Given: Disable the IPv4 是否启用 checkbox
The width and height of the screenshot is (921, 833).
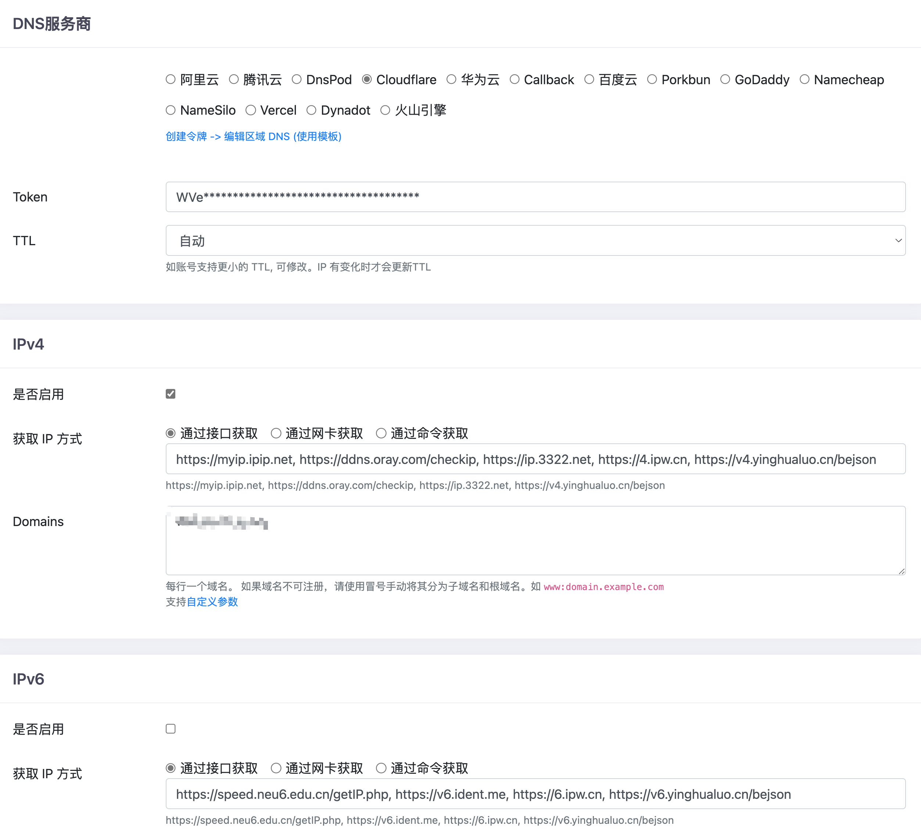Looking at the screenshot, I should click(171, 394).
